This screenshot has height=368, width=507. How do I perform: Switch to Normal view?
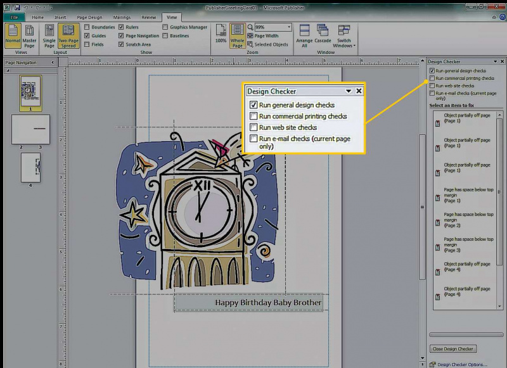[x=13, y=35]
